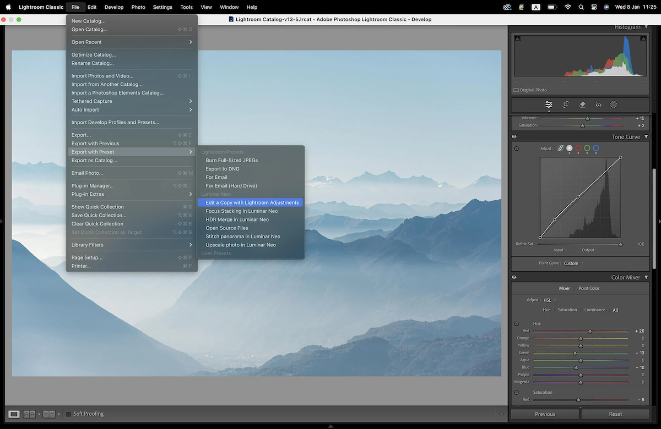661x429 pixels.
Task: Click the Vibrance slider handle
Action: (x=588, y=118)
